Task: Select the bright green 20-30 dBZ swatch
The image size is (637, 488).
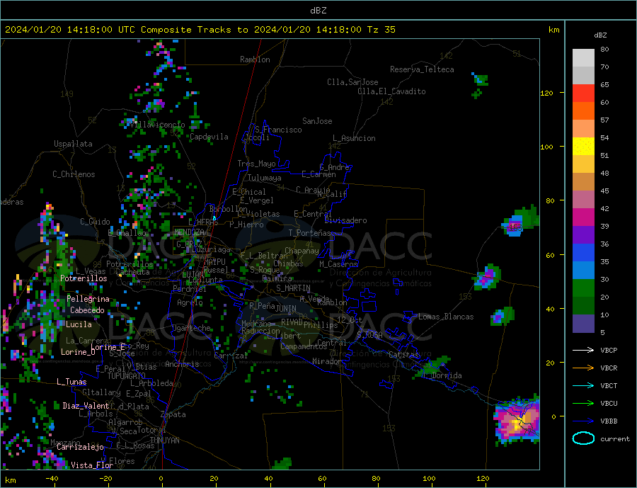Action: pos(583,288)
